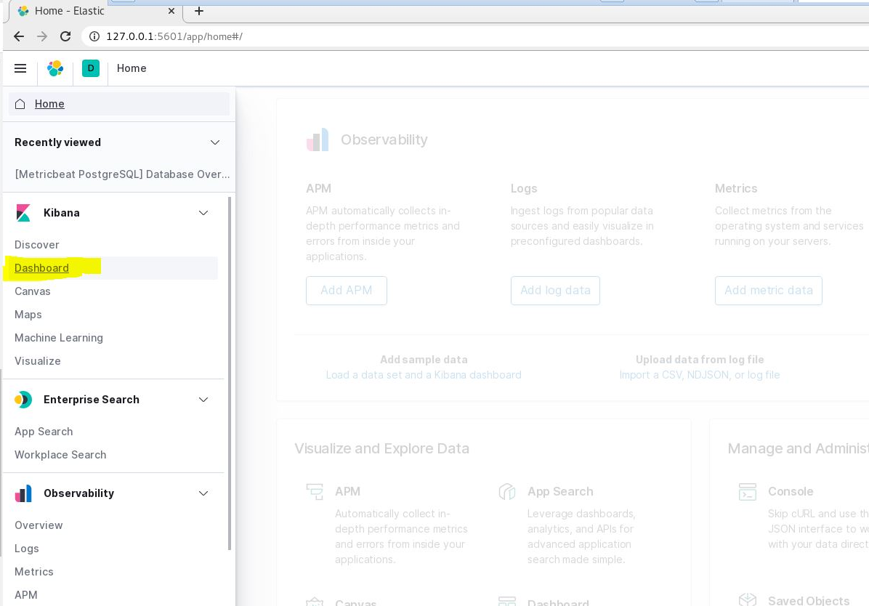869x606 pixels.
Task: Click the APM title under Visualize and Explore
Action: (x=347, y=491)
